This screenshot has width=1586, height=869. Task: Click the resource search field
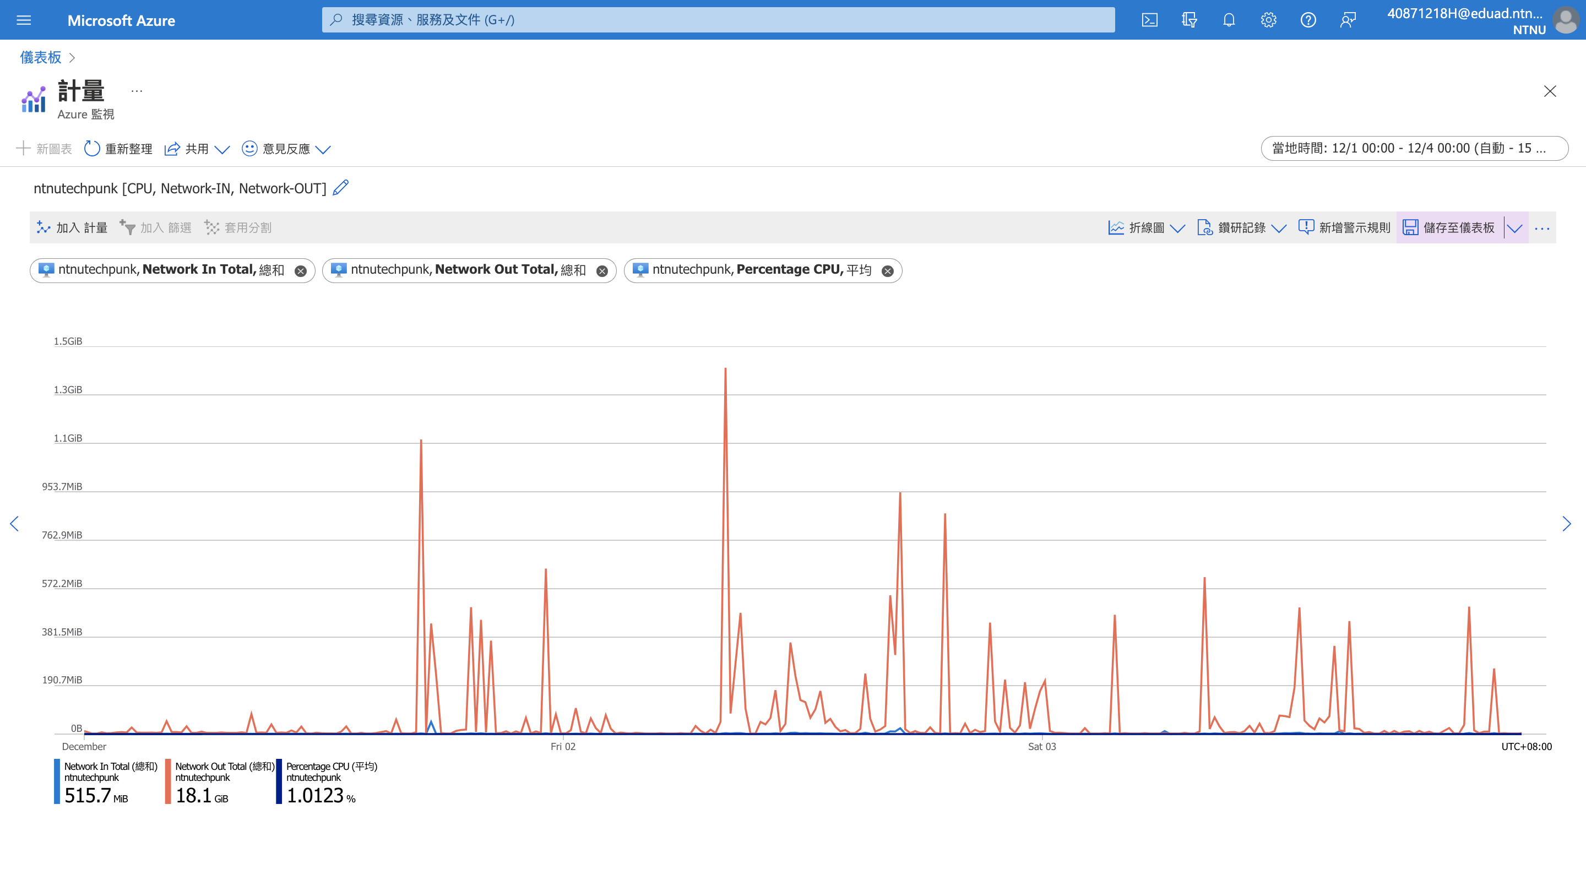pyautogui.click(x=717, y=20)
